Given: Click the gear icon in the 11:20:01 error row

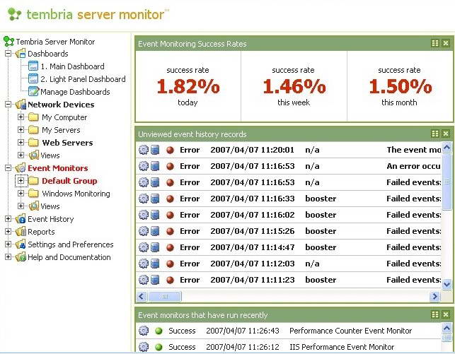Looking at the screenshot, I should pos(144,150).
